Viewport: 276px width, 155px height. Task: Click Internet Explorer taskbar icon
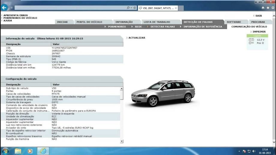43,151
